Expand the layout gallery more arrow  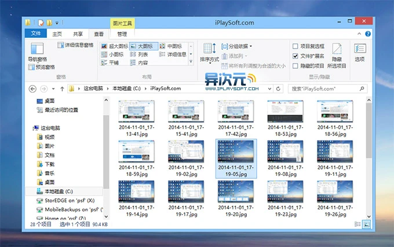[x=191, y=61]
